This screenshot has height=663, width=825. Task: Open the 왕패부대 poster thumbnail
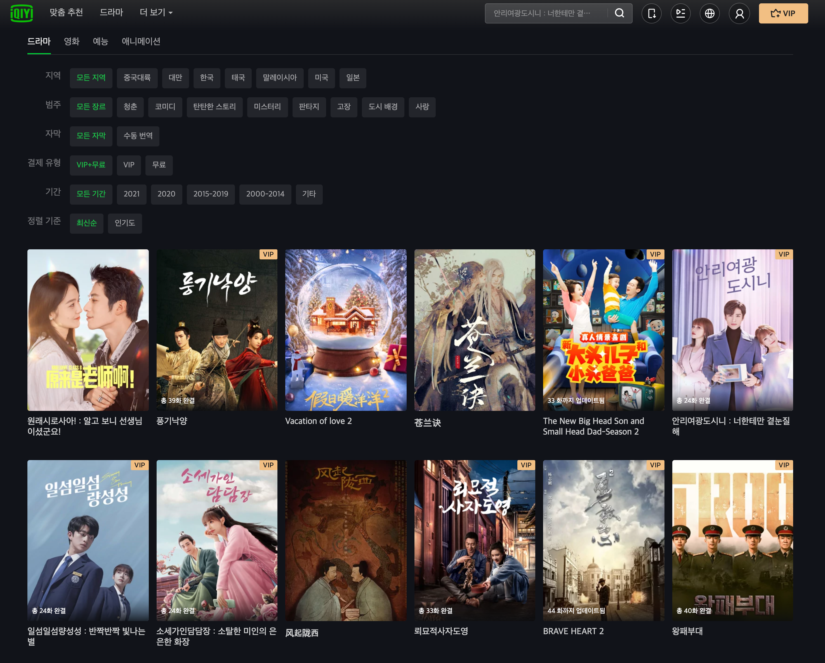click(x=732, y=540)
